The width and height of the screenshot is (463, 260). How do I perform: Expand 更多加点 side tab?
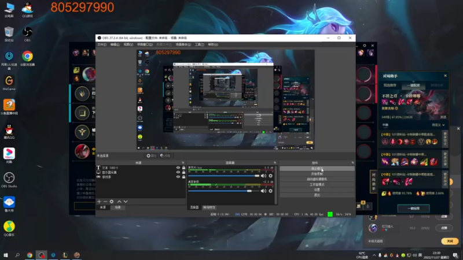tap(445, 179)
